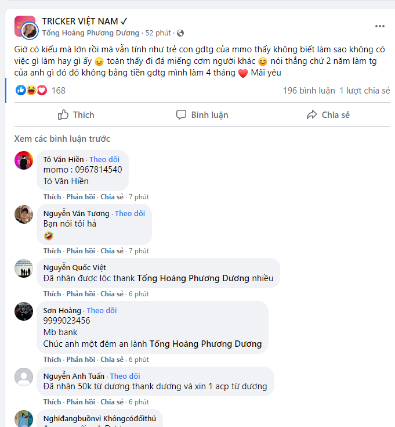Open author Tống Hoàng Phương Dương's profile link
Viewport: 395px width, 427px height.
pos(90,33)
